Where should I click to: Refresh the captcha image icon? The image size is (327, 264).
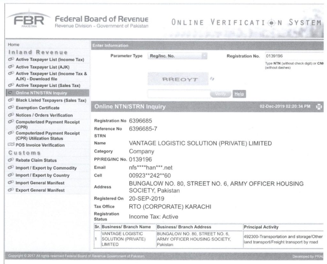pyautogui.click(x=212, y=79)
